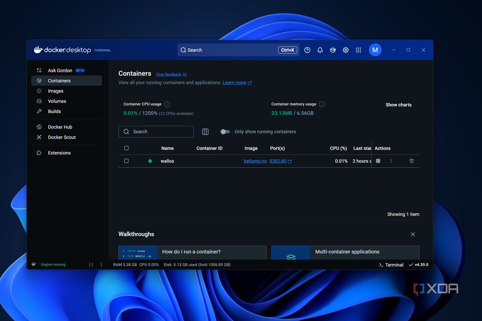Click the wallos container name
The image size is (482, 321).
167,161
